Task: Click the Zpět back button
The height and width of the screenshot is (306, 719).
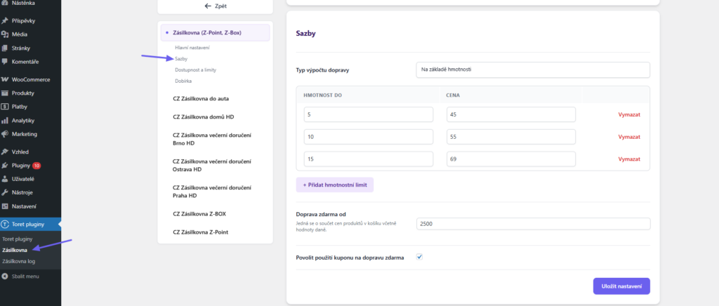Action: [215, 6]
